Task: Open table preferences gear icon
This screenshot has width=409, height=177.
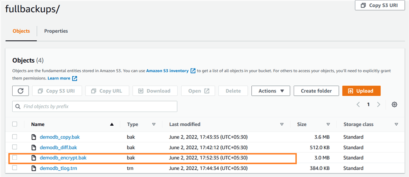Action: coord(394,104)
